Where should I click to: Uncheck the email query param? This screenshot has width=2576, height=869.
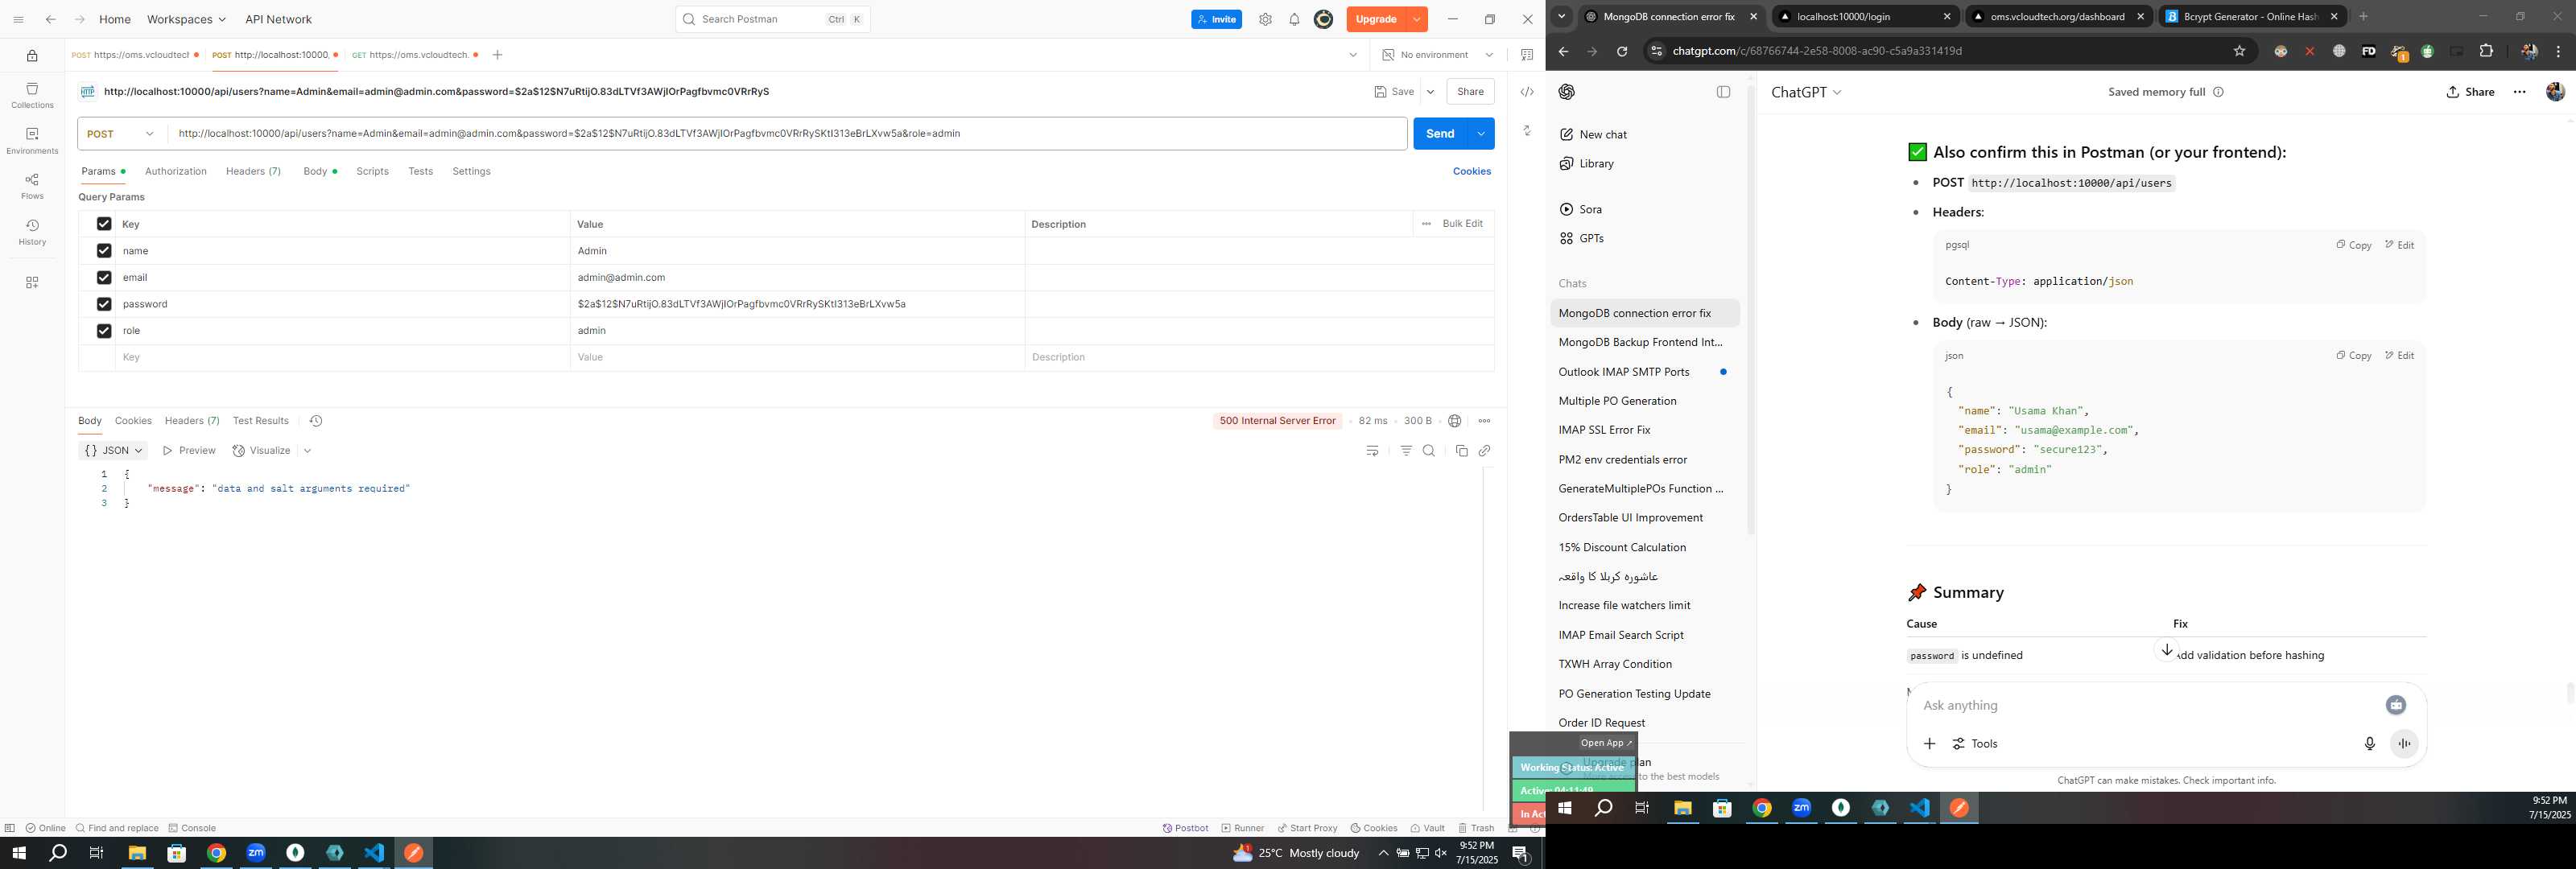104,277
